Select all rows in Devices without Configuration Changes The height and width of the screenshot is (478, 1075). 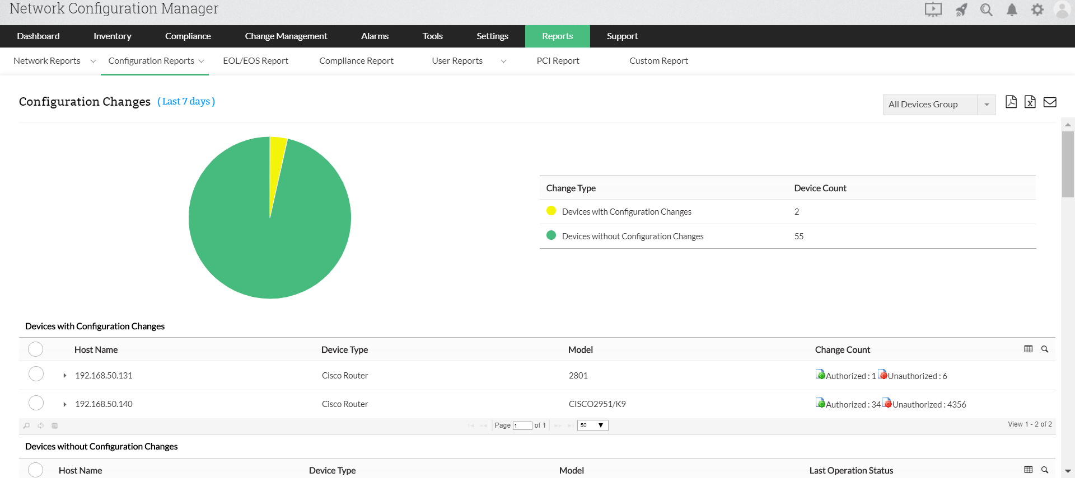click(x=36, y=470)
